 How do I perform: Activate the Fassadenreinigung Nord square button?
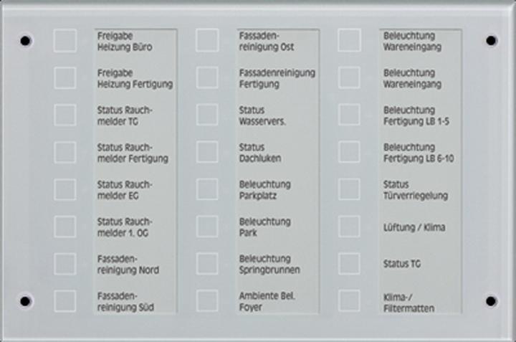[64, 264]
